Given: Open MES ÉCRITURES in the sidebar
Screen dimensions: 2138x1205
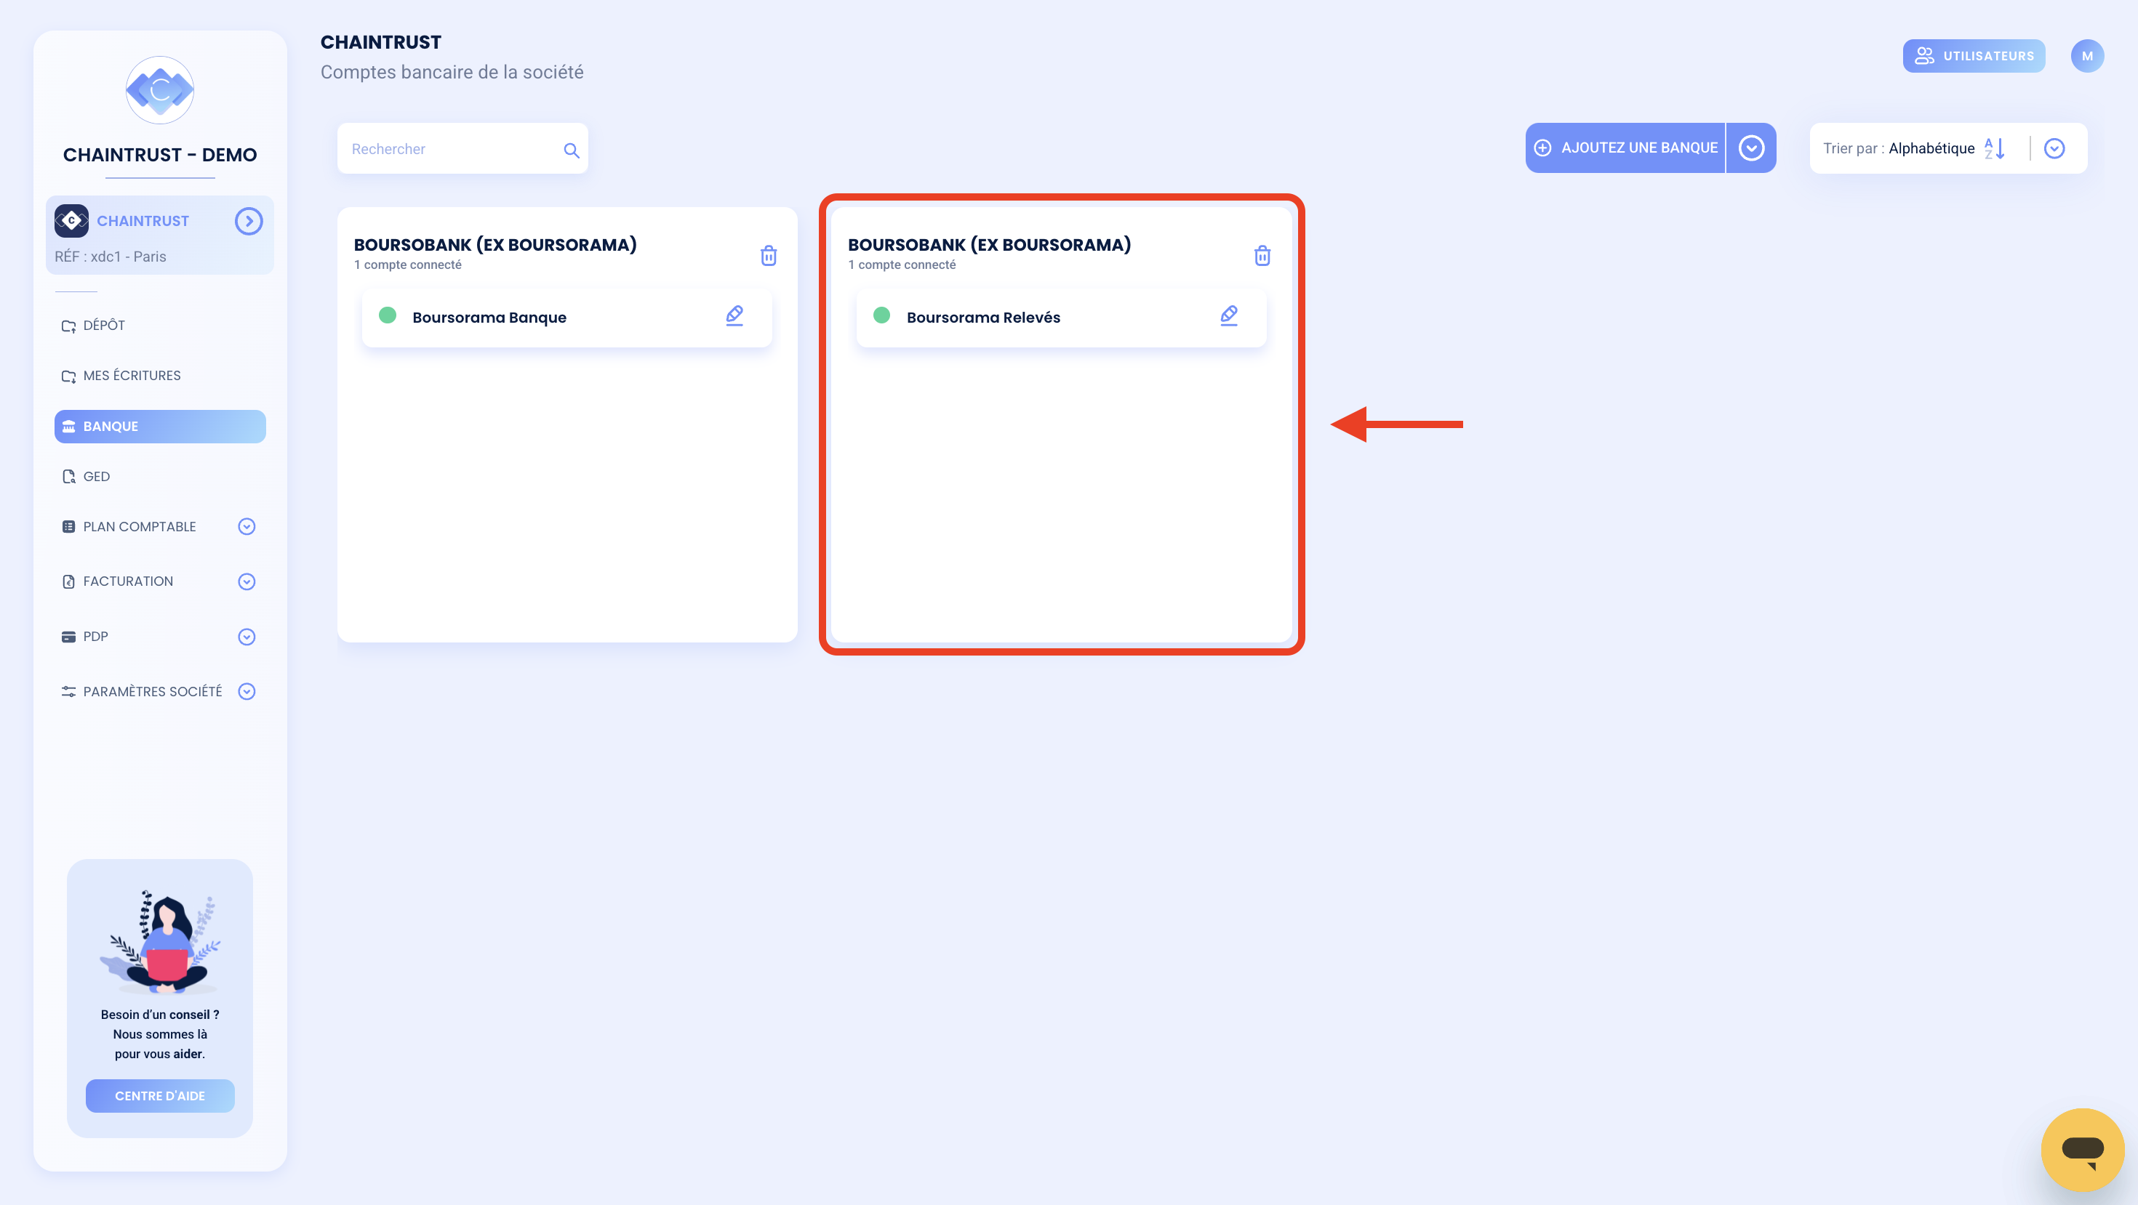Looking at the screenshot, I should click(x=132, y=376).
